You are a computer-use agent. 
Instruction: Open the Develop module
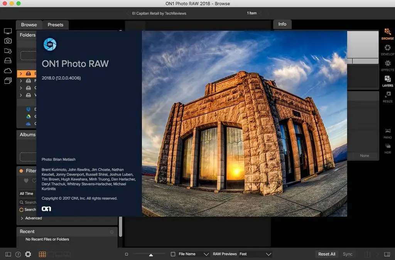pyautogui.click(x=387, y=50)
